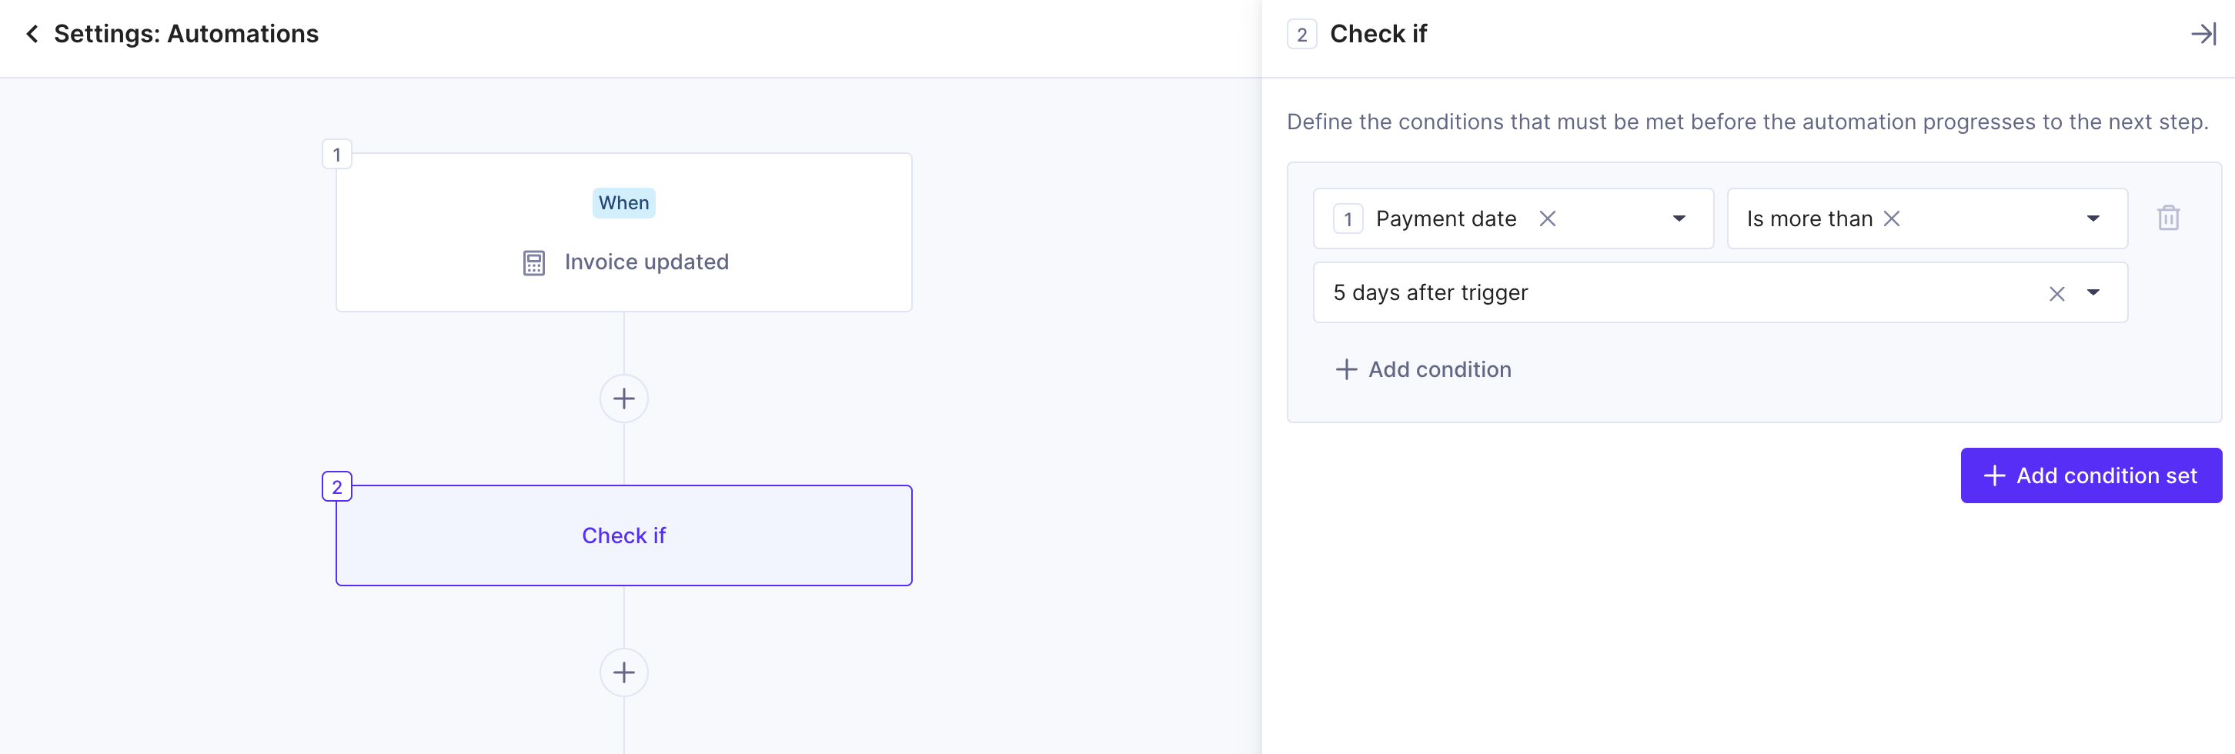Click the step 2 number badge on canvas
The width and height of the screenshot is (2235, 754).
coord(336,487)
